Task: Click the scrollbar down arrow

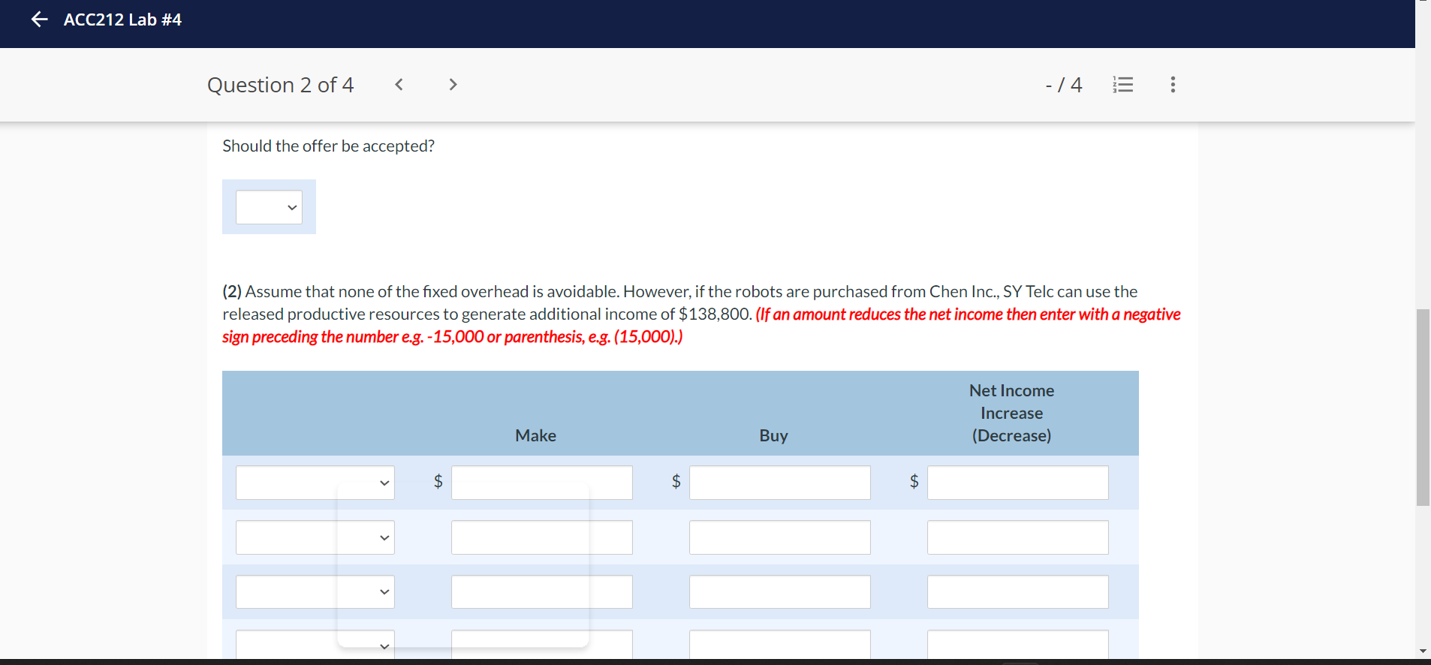Action: [x=1423, y=651]
